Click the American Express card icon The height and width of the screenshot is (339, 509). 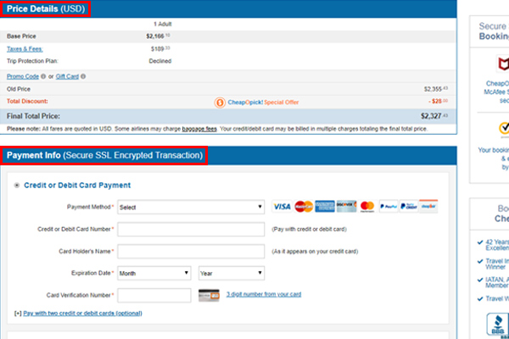click(x=325, y=206)
